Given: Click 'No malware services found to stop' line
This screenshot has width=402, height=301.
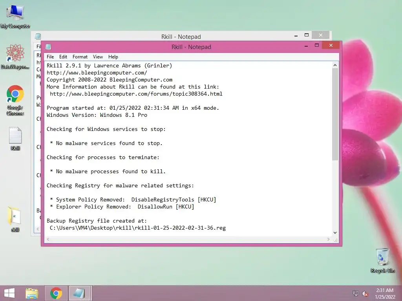Looking at the screenshot, I should 106,143.
